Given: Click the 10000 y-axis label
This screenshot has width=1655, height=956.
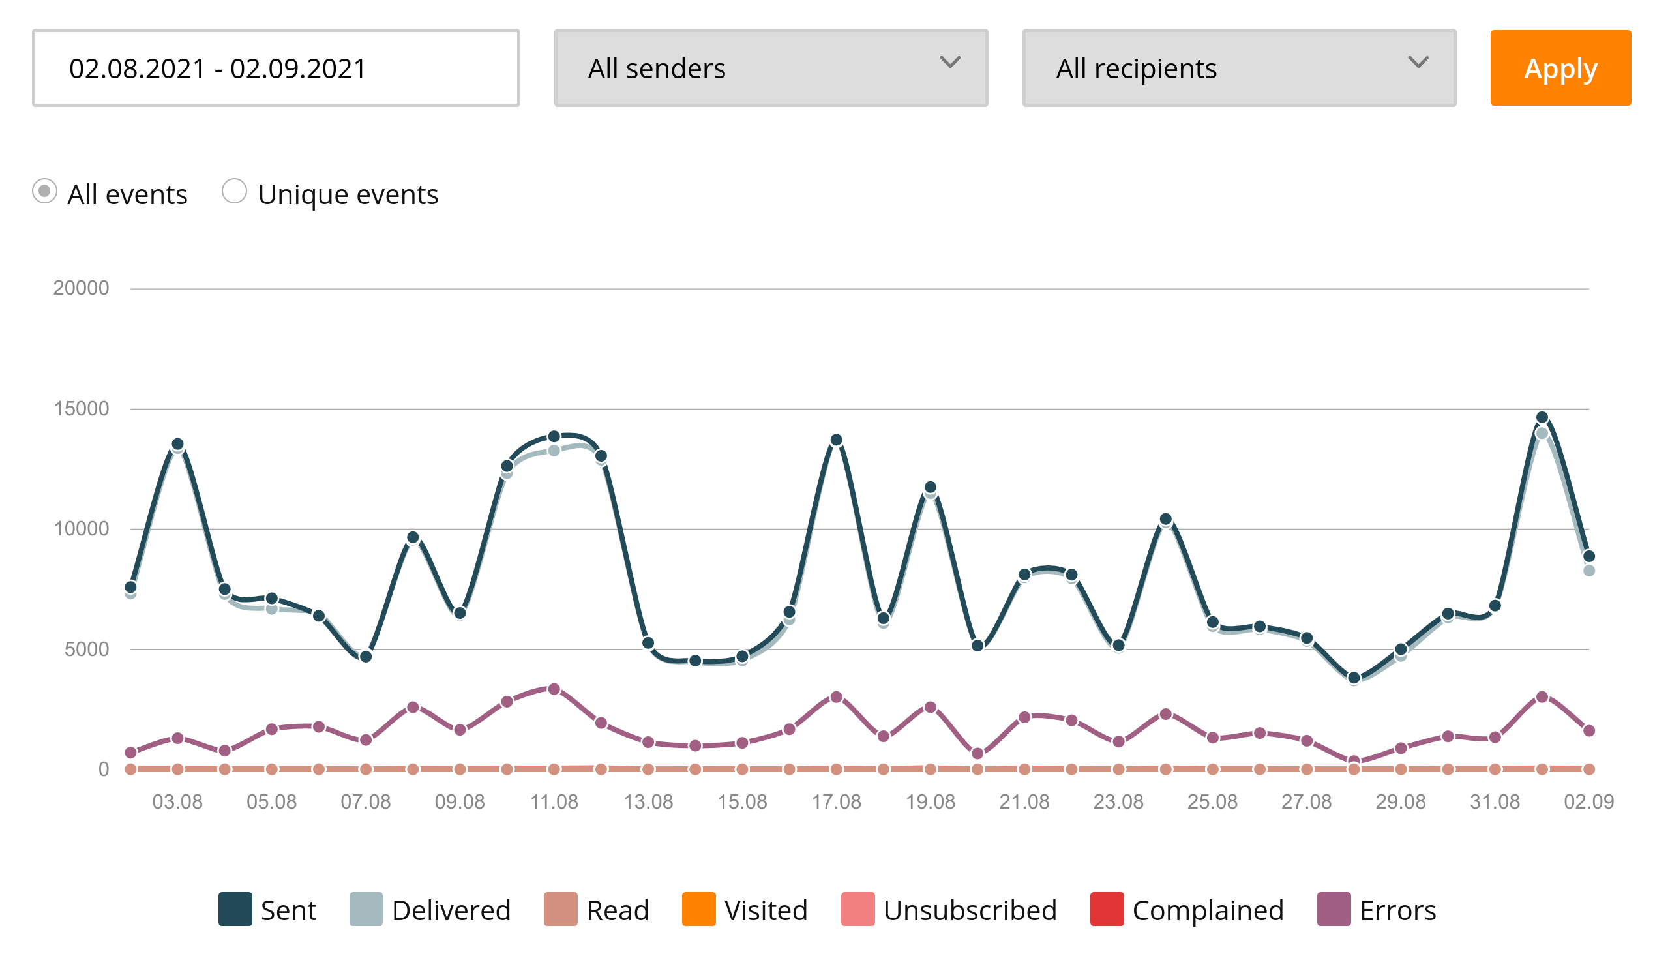Looking at the screenshot, I should 81,529.
